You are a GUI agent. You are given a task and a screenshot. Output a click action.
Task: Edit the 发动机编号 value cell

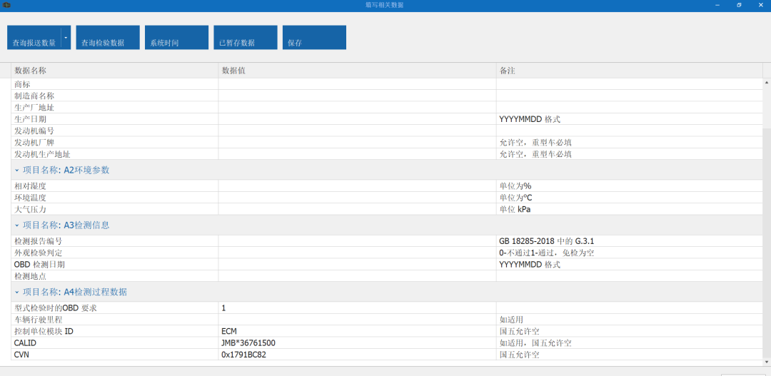coord(358,131)
